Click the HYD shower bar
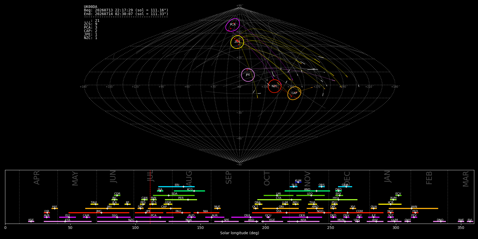The image size is (478, 239). [336, 200]
